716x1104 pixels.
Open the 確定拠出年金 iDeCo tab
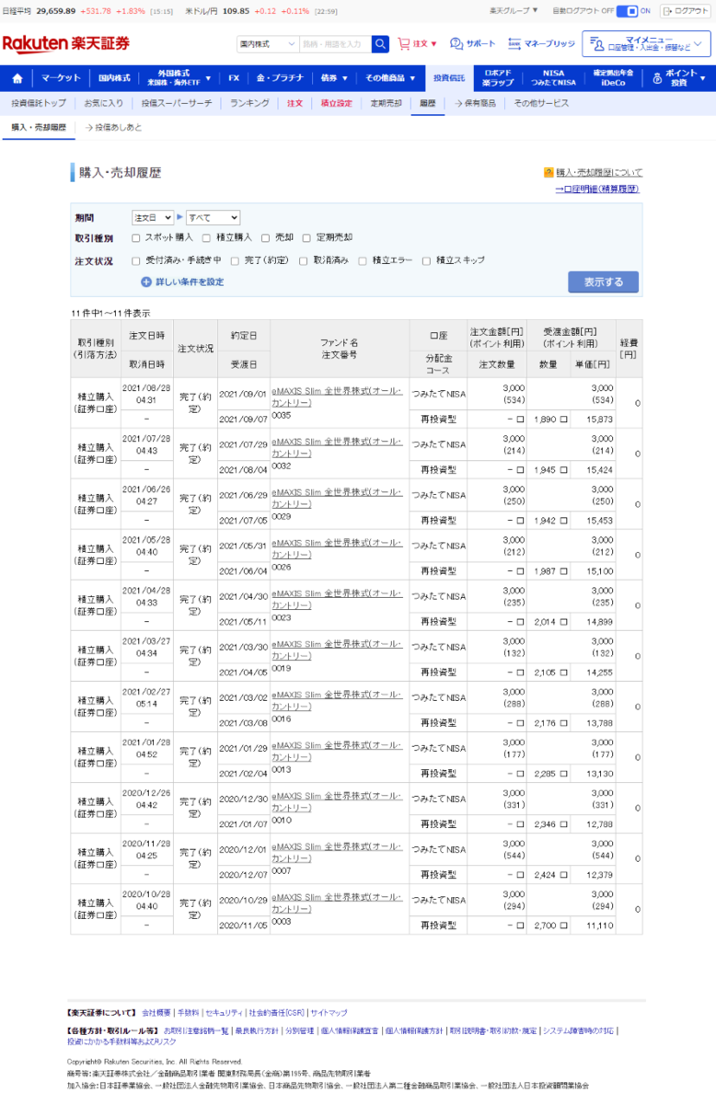click(x=614, y=78)
